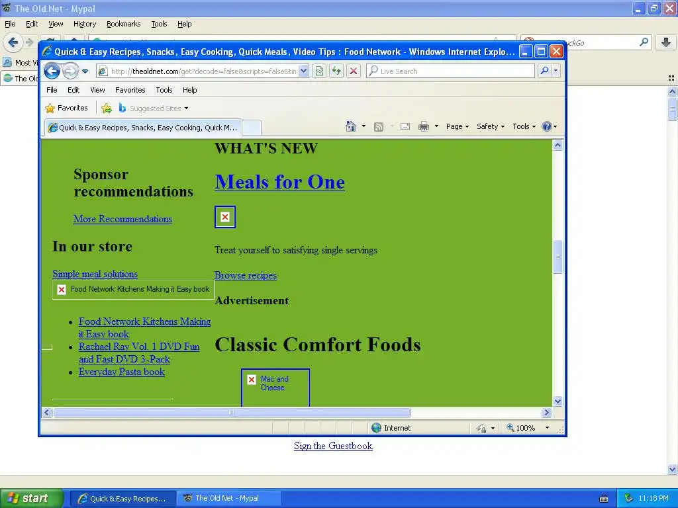Open the Mypal Bookmarks menu

(x=123, y=24)
